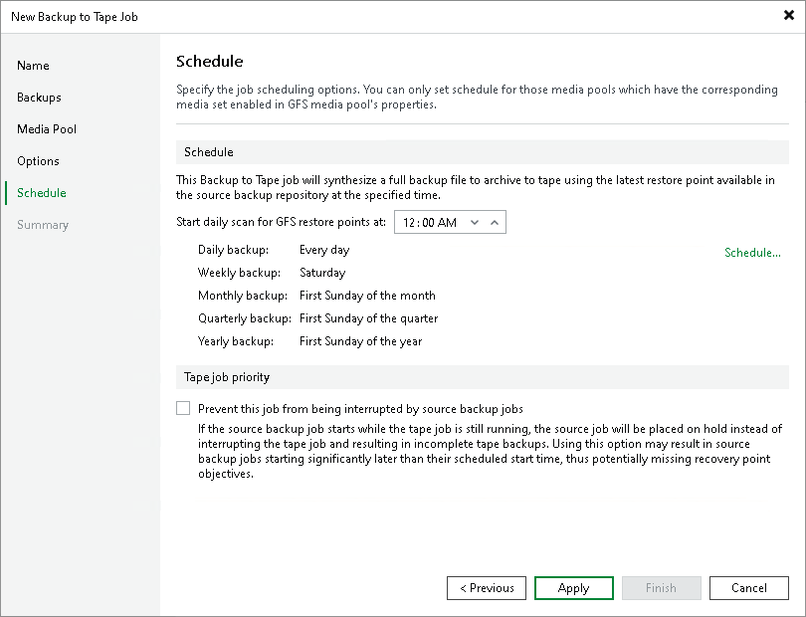The height and width of the screenshot is (617, 806).
Task: Enable prevent job interruption checkbox
Action: tap(183, 408)
